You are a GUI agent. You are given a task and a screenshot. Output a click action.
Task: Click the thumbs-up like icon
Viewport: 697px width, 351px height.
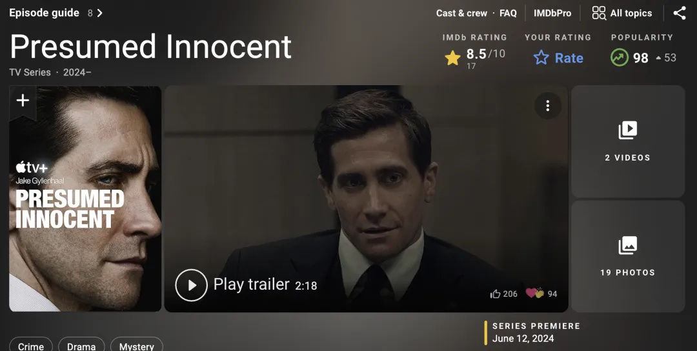pos(495,294)
